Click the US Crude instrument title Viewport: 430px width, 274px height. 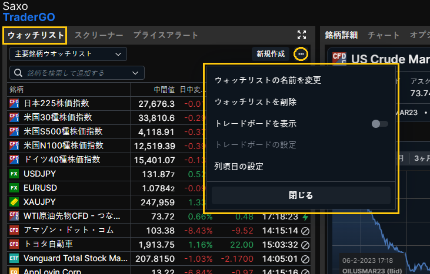391,59
